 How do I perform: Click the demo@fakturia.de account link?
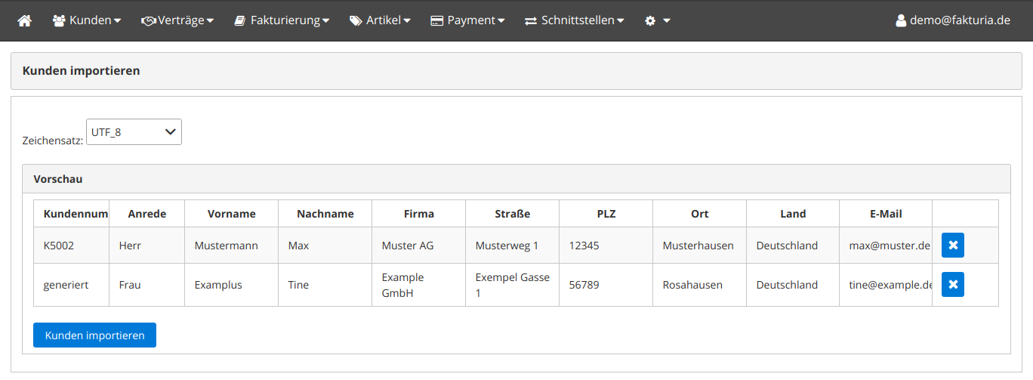point(959,21)
